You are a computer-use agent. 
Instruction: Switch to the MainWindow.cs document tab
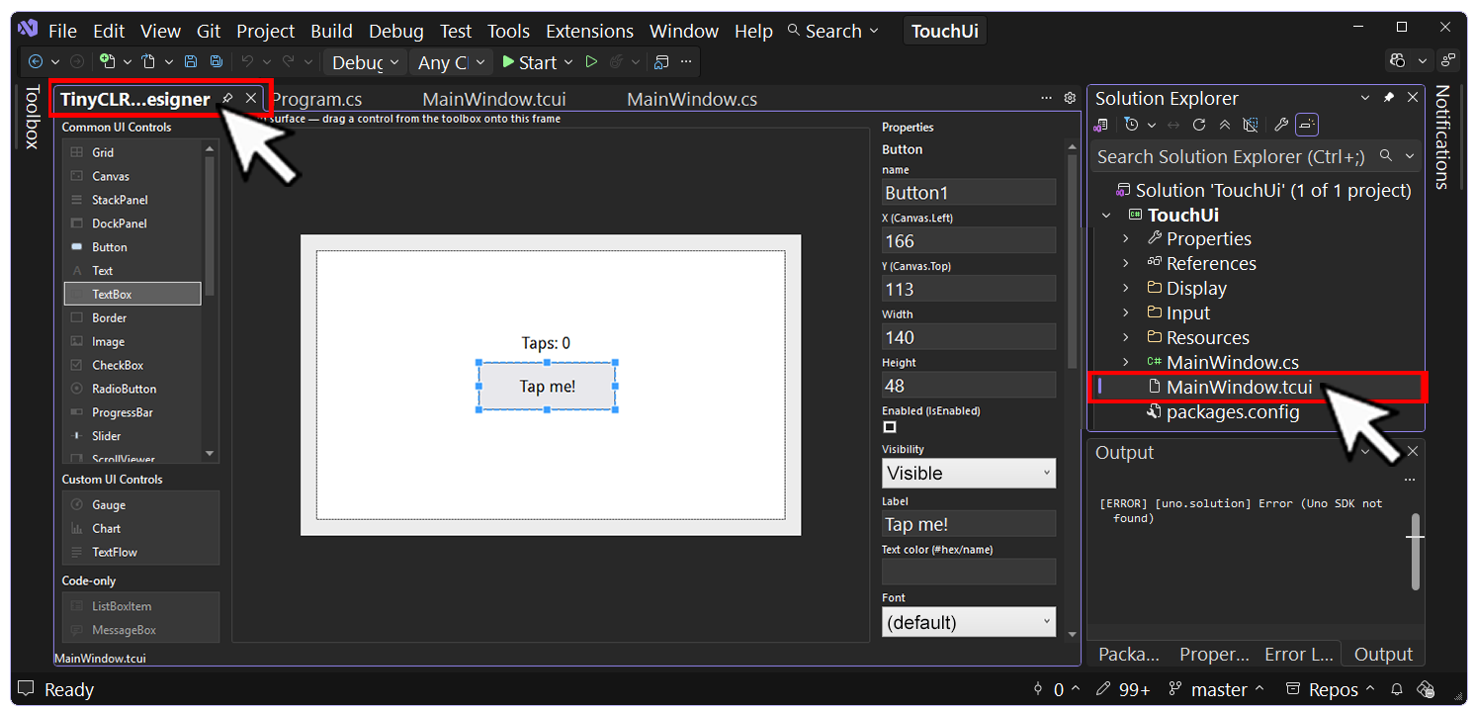click(x=692, y=99)
